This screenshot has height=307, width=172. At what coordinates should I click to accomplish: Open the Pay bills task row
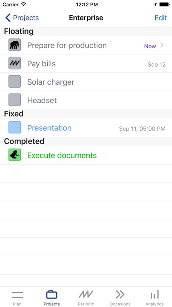point(86,63)
